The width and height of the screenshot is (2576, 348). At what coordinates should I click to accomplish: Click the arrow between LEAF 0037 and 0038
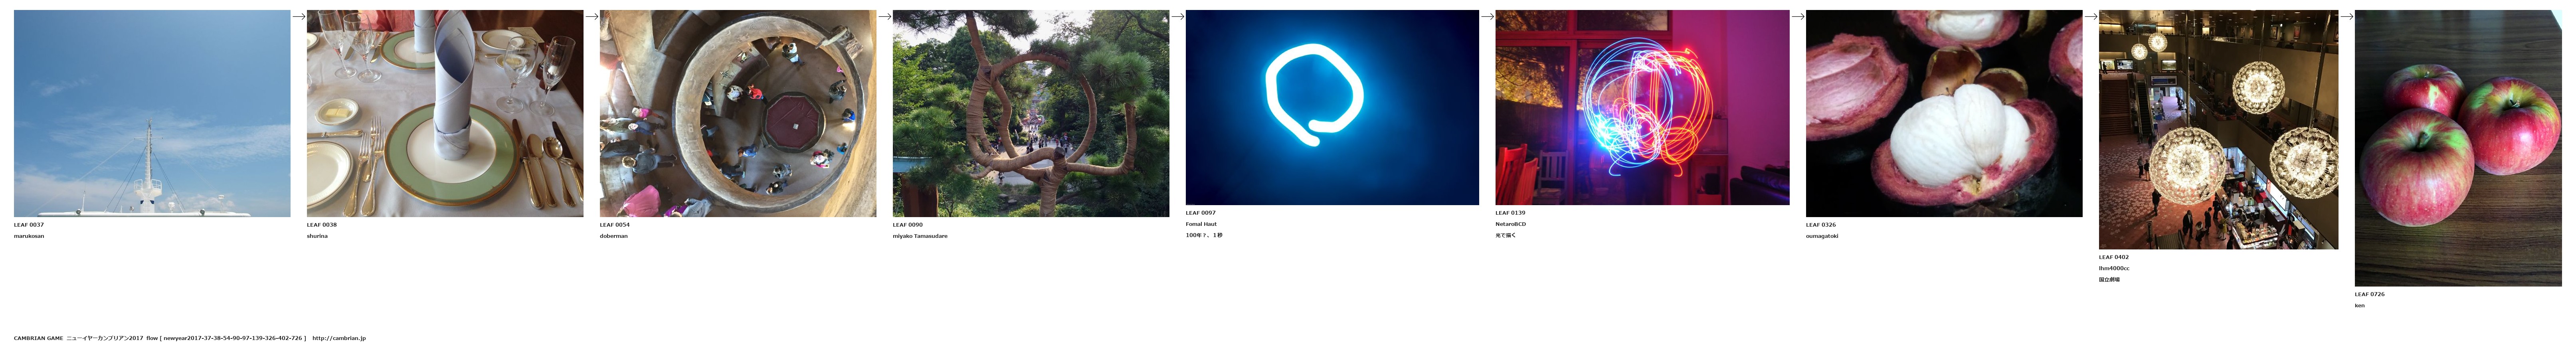pyautogui.click(x=298, y=16)
